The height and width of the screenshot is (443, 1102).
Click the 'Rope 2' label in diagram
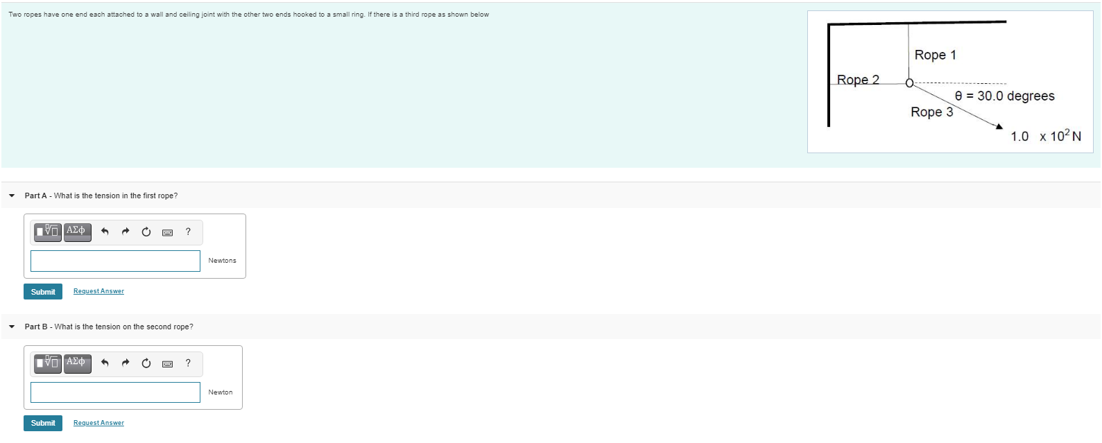click(x=858, y=80)
